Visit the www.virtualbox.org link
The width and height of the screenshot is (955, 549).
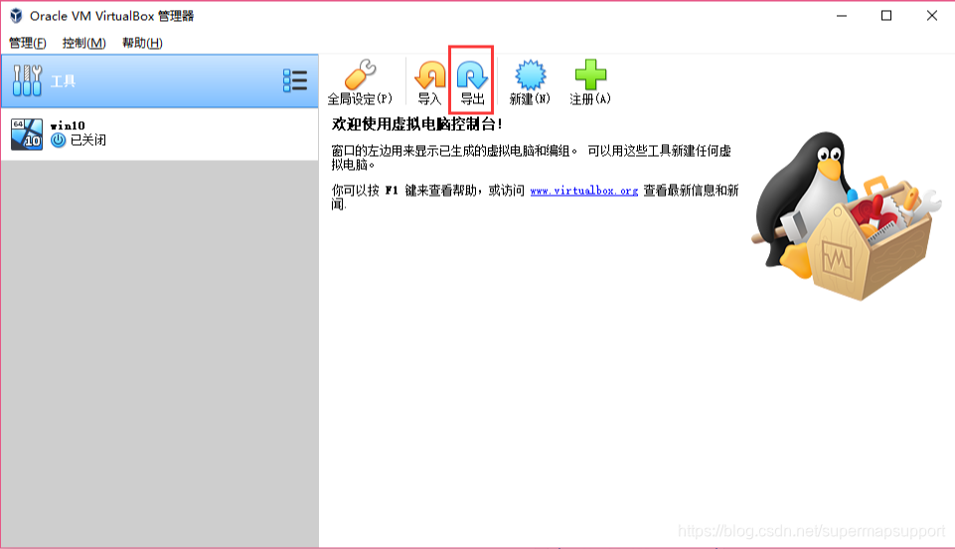pyautogui.click(x=583, y=191)
